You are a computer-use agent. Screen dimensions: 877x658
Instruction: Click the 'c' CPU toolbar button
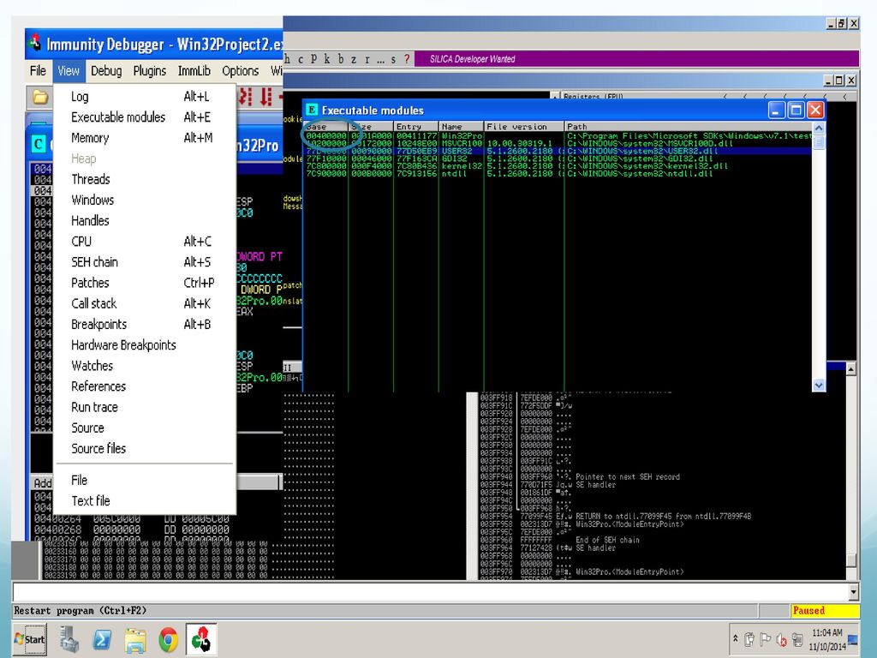tap(301, 59)
